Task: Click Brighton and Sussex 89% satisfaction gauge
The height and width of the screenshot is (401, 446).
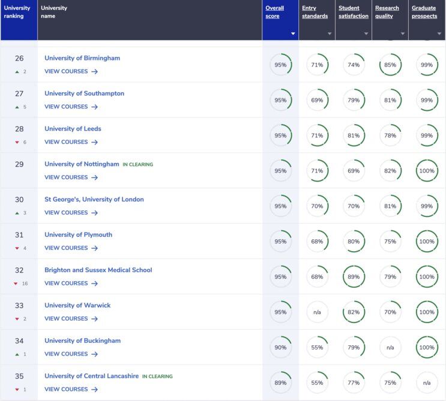Action: point(354,276)
